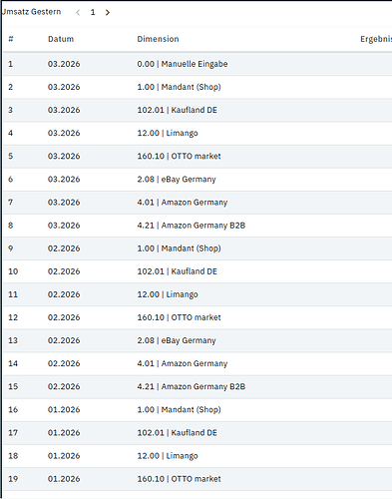
Task: Select row 15 Amazon Germany B2B dimension
Action: coord(192,386)
